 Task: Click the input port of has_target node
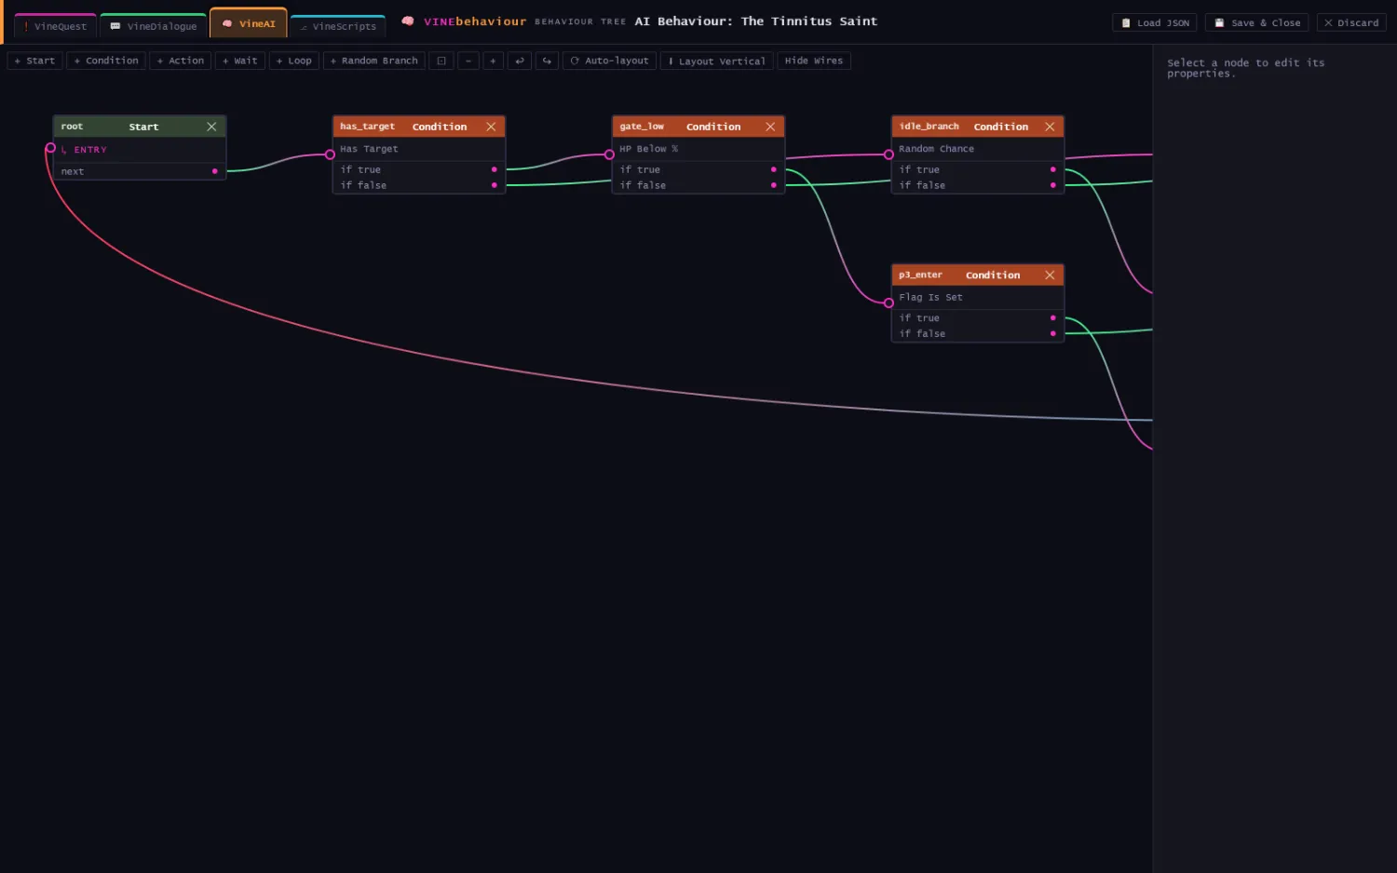(330, 154)
